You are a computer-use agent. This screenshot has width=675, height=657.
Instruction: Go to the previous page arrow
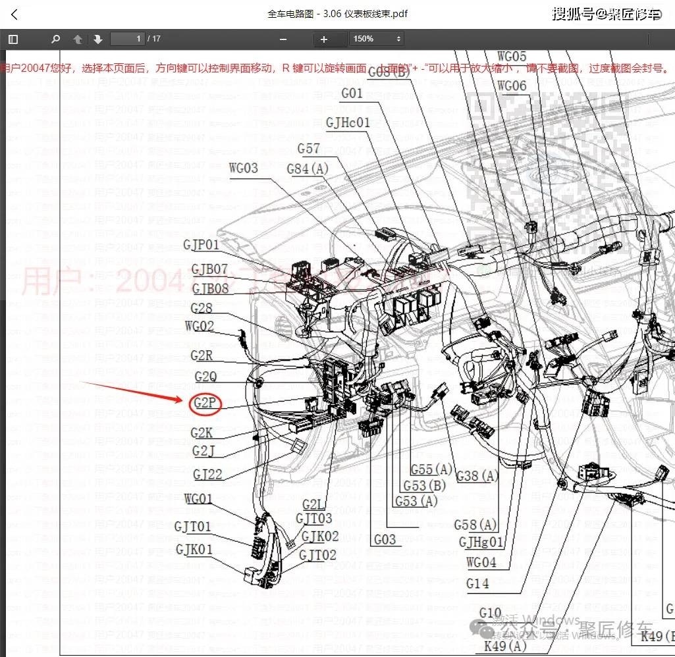coord(78,39)
